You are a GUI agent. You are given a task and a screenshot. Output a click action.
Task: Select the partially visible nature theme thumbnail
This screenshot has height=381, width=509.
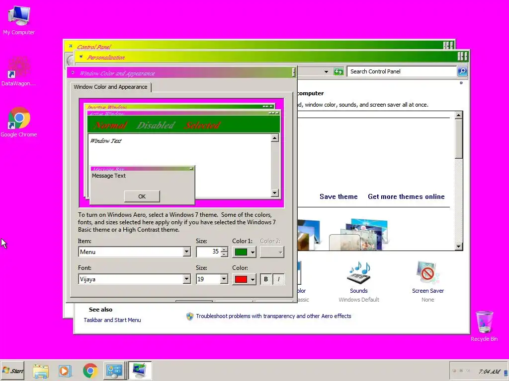[x=308, y=235]
